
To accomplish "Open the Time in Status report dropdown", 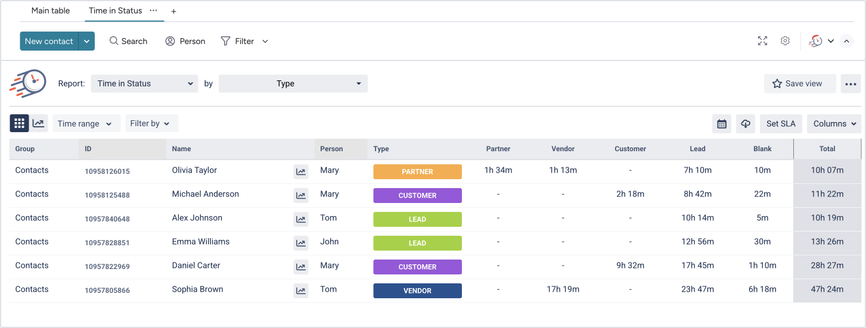I will click(x=144, y=84).
